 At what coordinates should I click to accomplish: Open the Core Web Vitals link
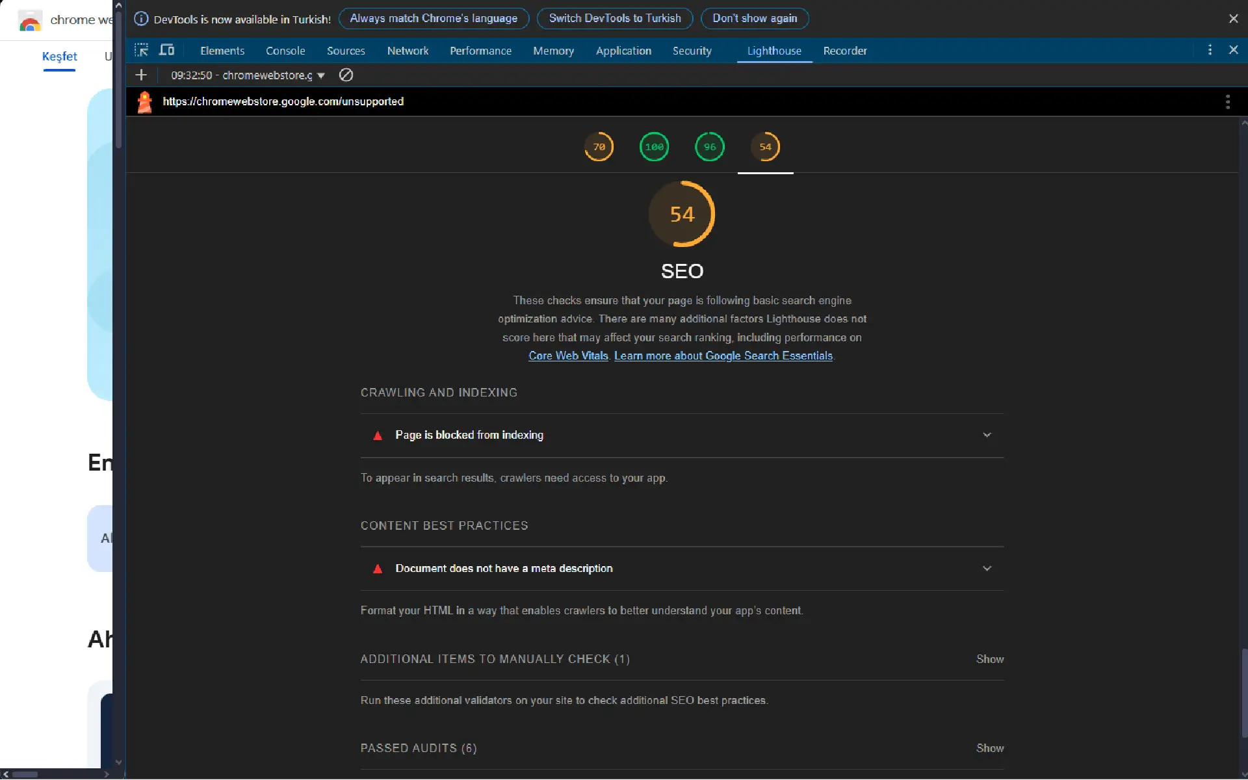click(568, 356)
